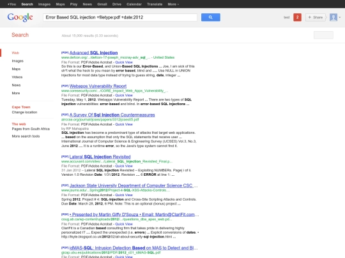Select News in the left sidebar
This screenshot has height=258, width=345.
16,85
